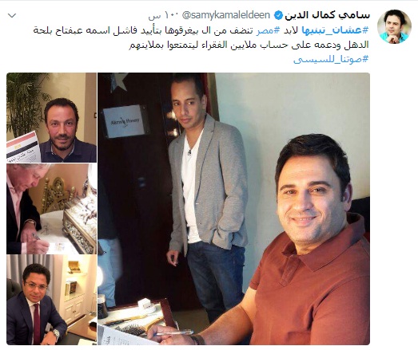Click the blue verified badge
418x350 pixels.
coord(278,16)
